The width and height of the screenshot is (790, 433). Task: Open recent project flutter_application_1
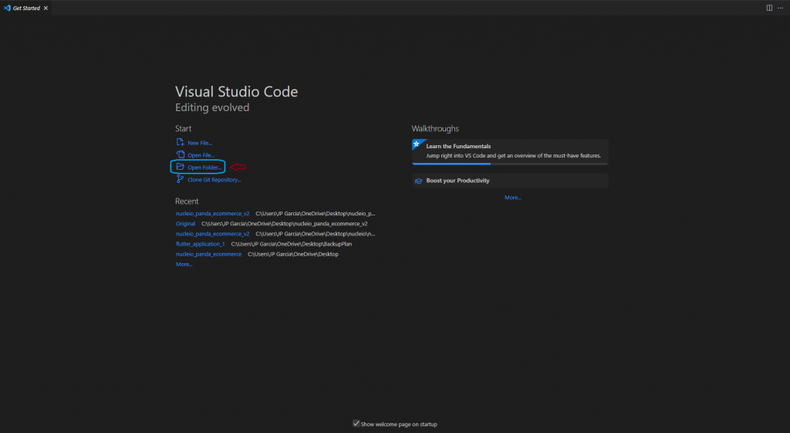click(x=200, y=244)
